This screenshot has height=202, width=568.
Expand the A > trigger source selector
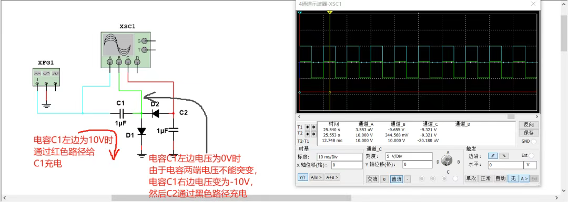[x=524, y=178]
